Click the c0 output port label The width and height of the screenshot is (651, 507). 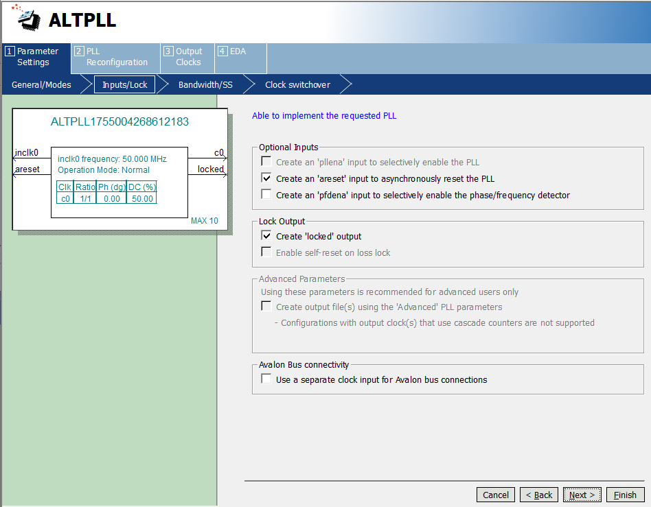pos(219,153)
